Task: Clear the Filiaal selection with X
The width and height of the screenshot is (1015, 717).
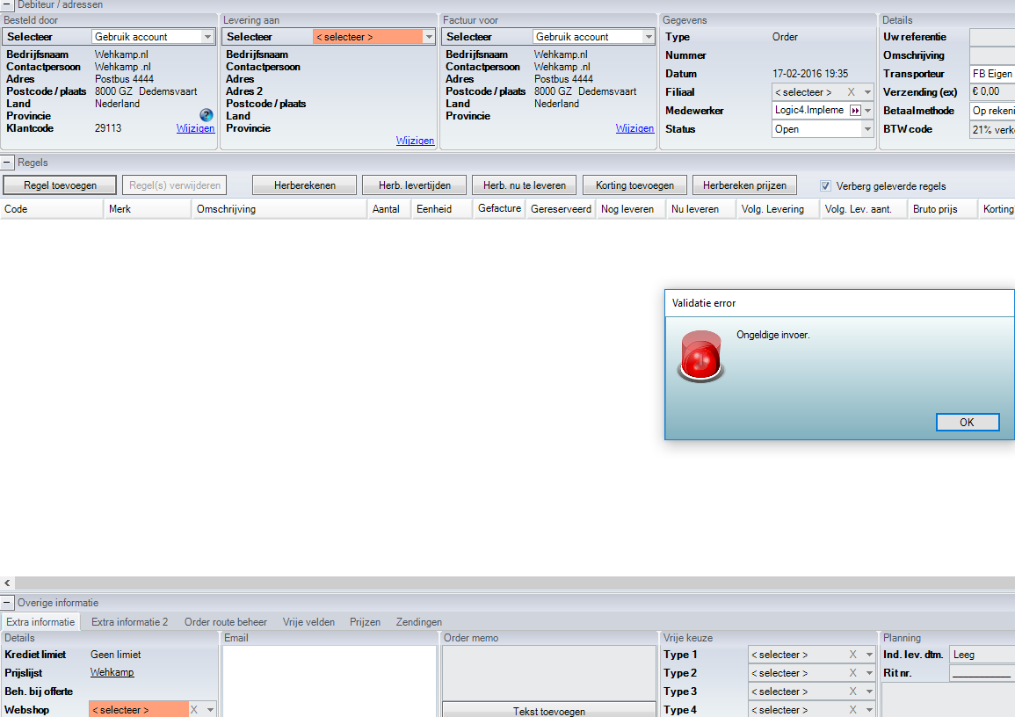Action: [852, 92]
